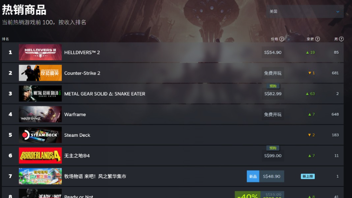Viewport: 352px width, 198px height.
Task: Click the help icon beside 价格 column
Action: point(282,39)
